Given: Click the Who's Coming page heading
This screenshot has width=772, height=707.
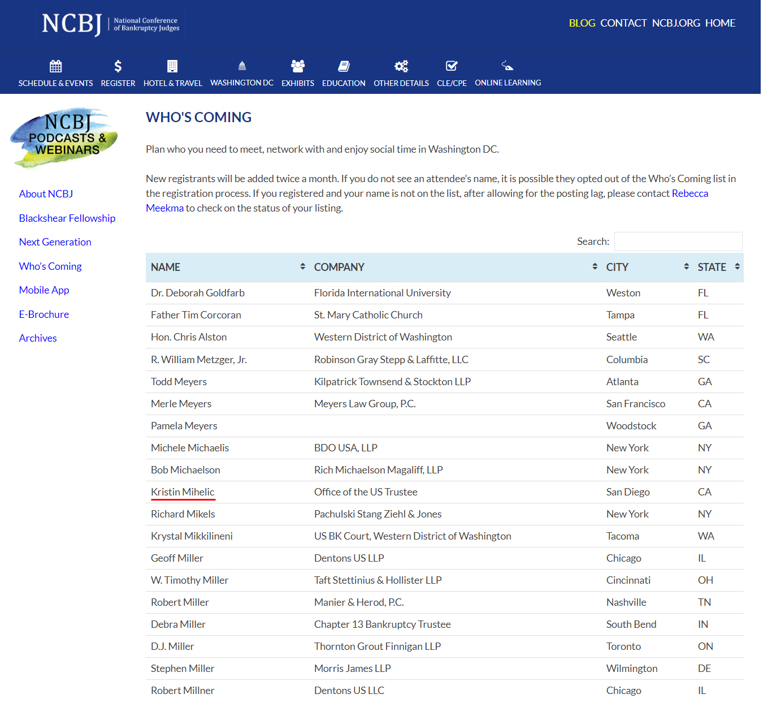Looking at the screenshot, I should pyautogui.click(x=198, y=117).
